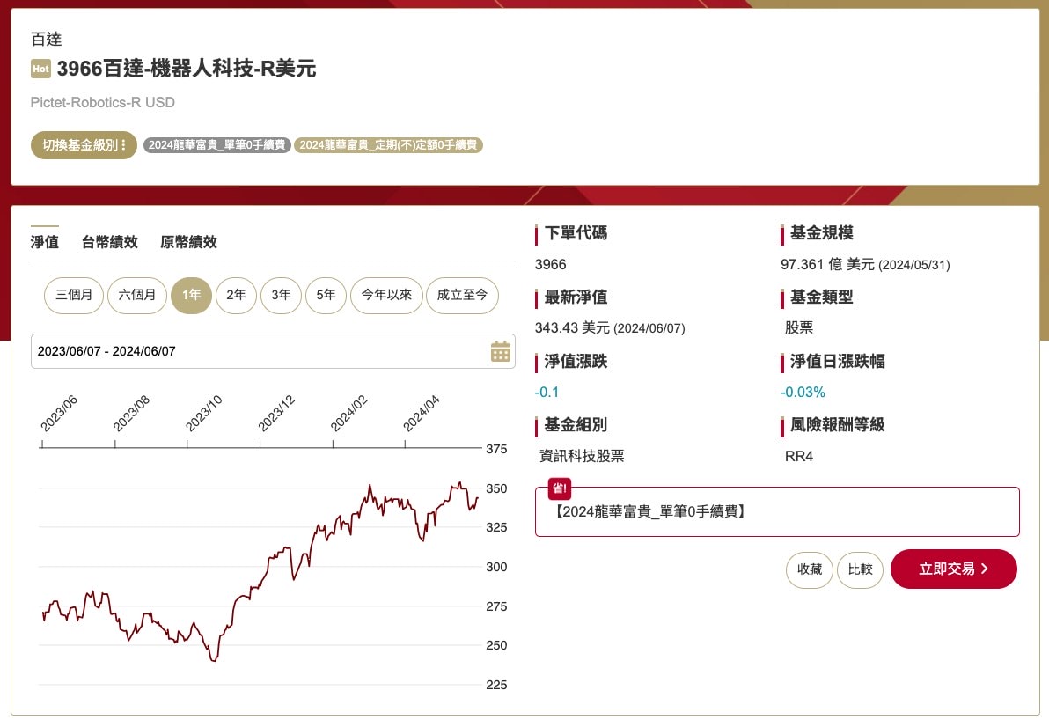This screenshot has width=1049, height=727.
Task: Select the 5年 time range
Action: click(x=326, y=295)
